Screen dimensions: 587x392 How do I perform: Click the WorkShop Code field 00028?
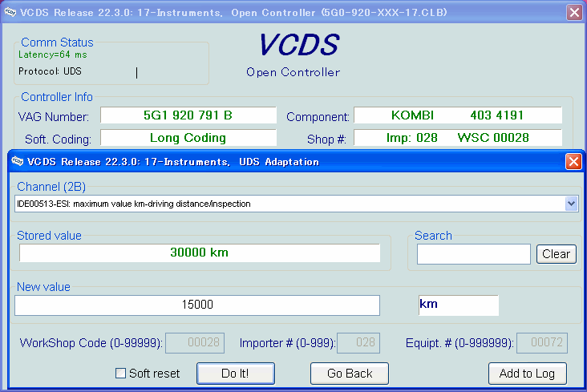(x=195, y=342)
